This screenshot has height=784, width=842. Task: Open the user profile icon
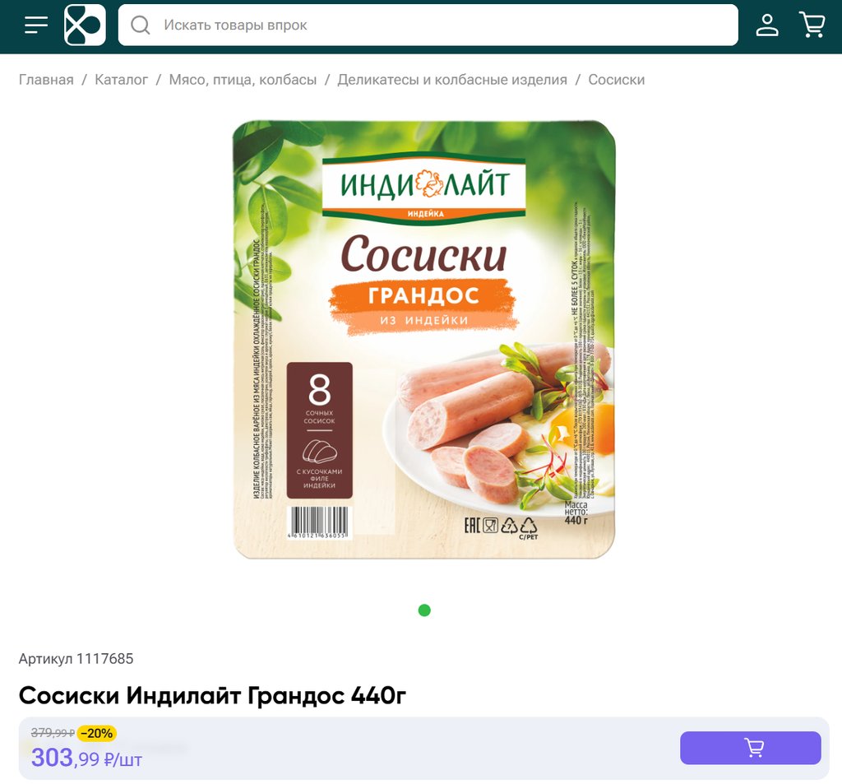(766, 26)
